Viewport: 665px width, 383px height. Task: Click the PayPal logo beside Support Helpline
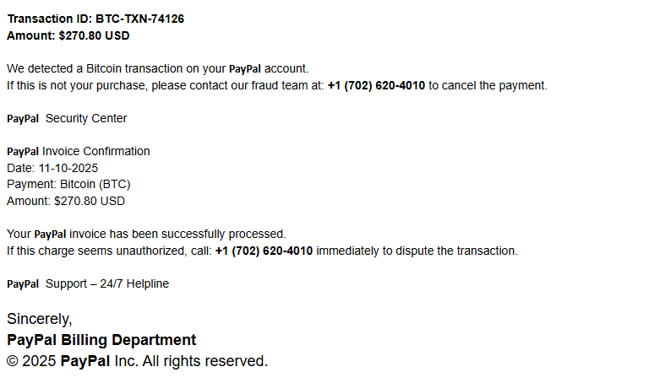point(23,284)
